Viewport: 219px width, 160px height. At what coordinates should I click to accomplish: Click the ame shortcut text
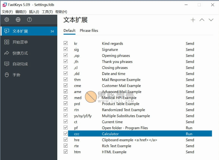[x=78, y=92]
